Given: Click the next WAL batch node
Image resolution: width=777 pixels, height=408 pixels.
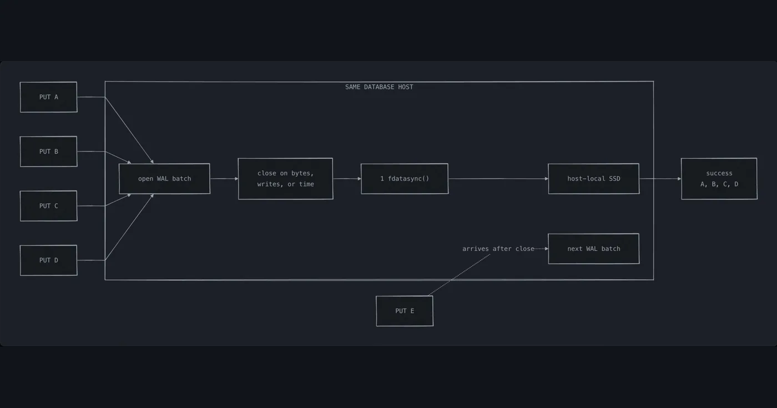Looking at the screenshot, I should [594, 249].
